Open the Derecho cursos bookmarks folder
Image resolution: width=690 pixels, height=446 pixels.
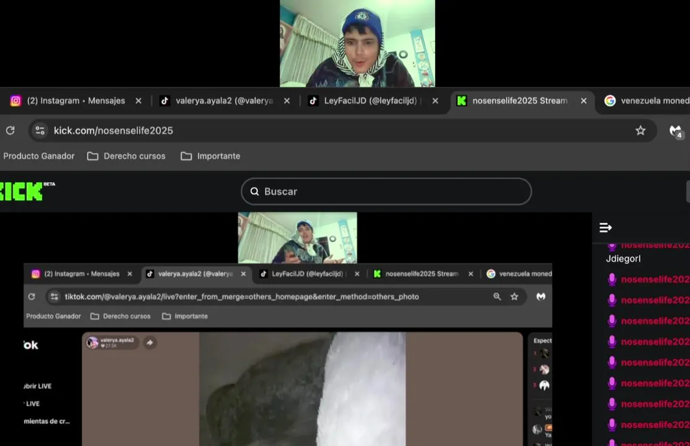tap(126, 156)
